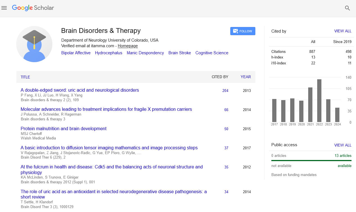Viewport: 356px width, 212px height.
Task: Open the fragile X premutation carriers article
Action: 106,109
